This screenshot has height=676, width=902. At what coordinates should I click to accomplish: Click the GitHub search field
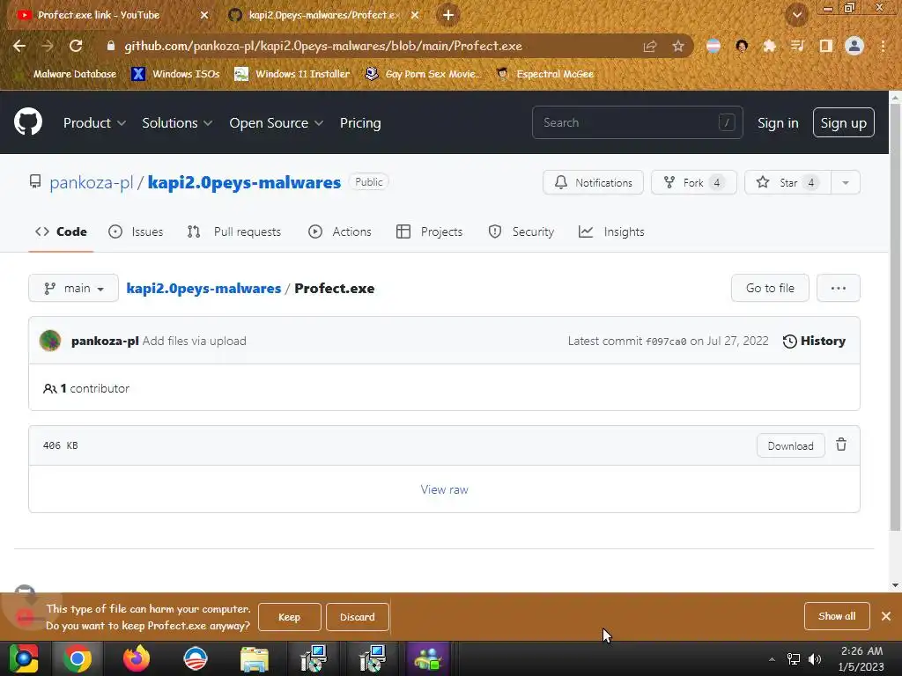point(638,122)
